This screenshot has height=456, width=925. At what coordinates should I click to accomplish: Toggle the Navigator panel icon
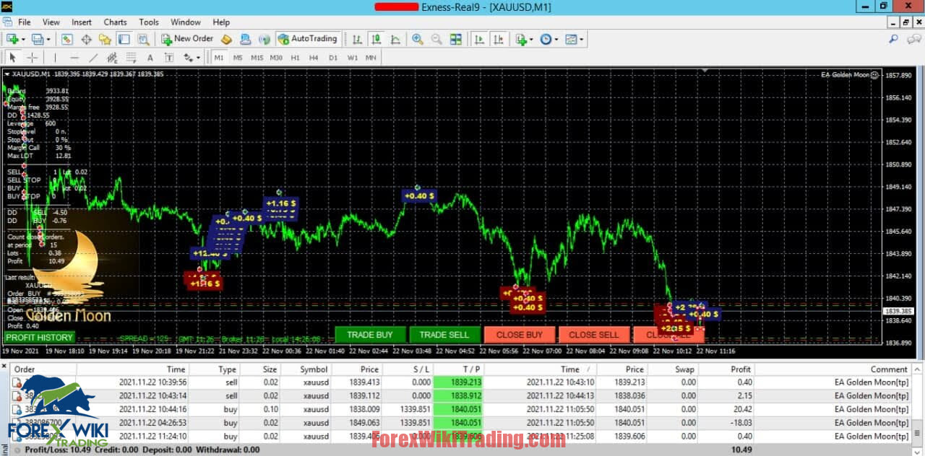105,39
